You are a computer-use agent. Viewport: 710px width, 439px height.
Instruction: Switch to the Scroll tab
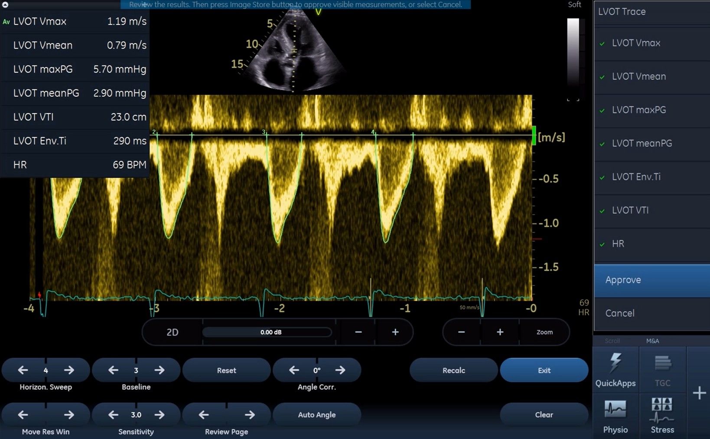point(612,341)
